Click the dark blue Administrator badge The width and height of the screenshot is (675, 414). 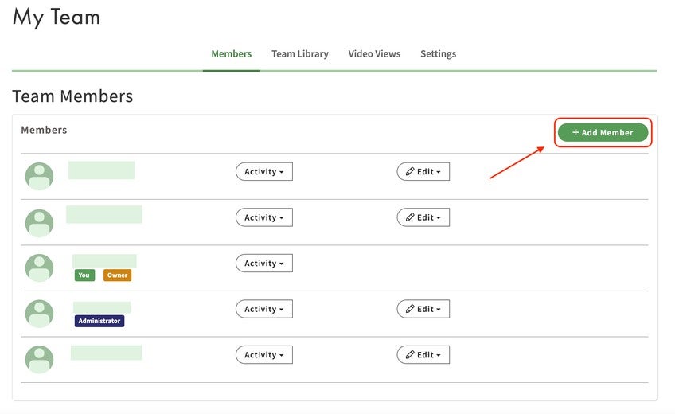coord(99,321)
